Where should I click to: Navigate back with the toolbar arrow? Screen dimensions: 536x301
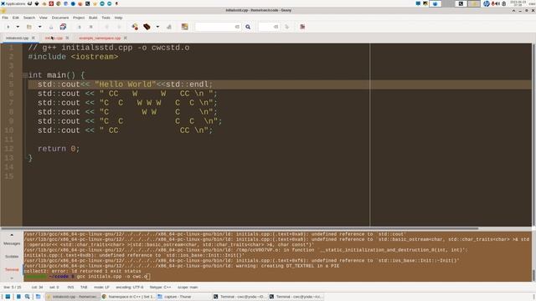click(106, 27)
